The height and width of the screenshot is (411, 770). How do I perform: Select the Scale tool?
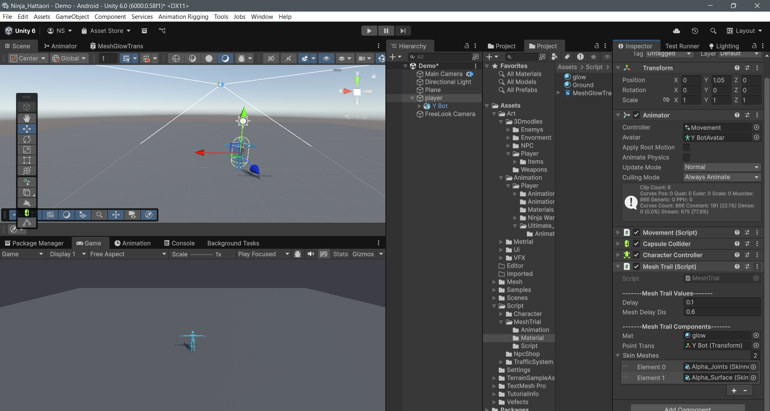click(27, 150)
